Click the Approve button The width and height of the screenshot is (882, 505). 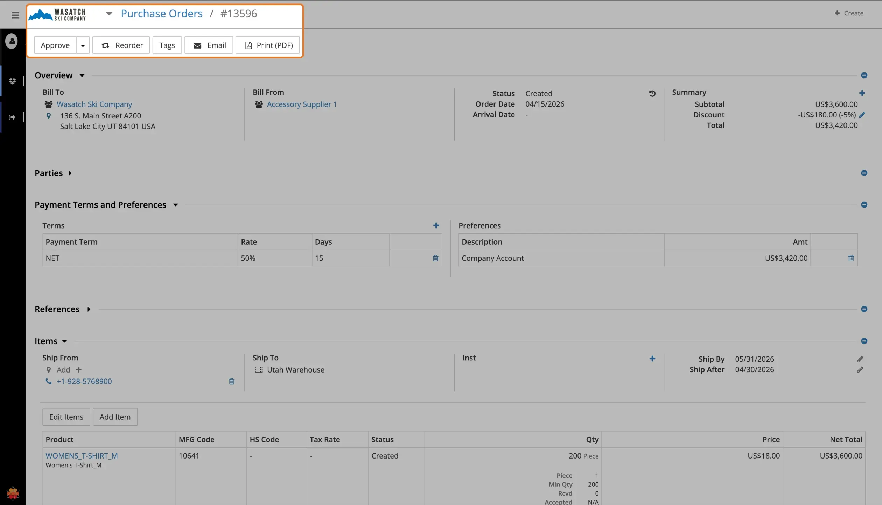pyautogui.click(x=55, y=45)
